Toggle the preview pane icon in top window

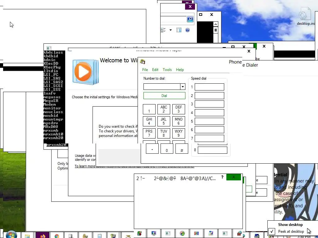[179, 30]
